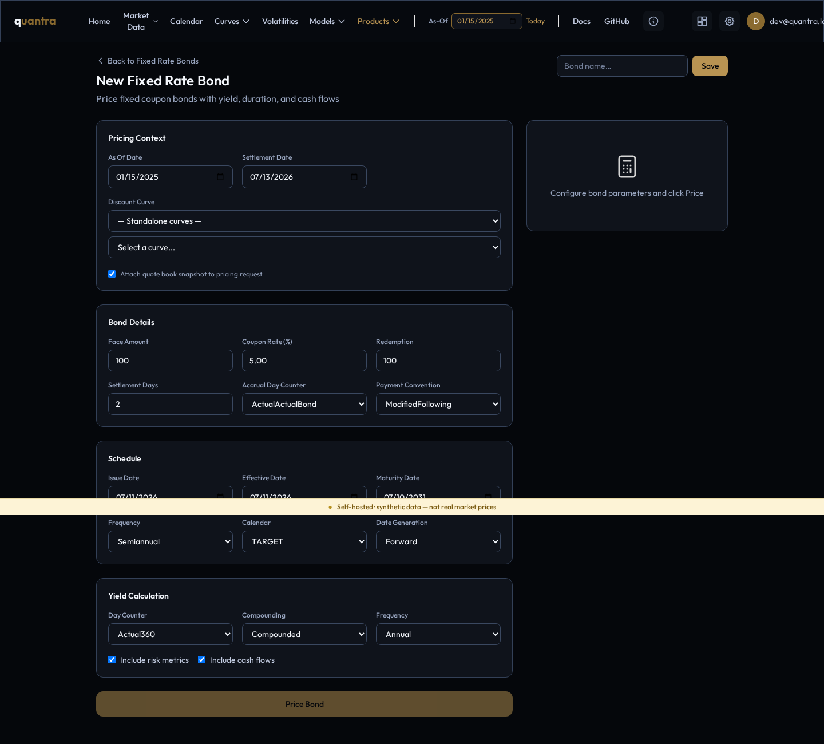This screenshot has width=824, height=744.
Task: Click the Price Bond button
Action: coord(304,704)
